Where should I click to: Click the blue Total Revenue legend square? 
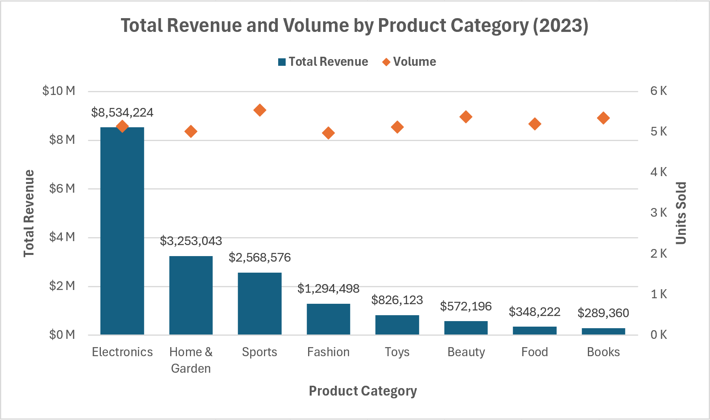(x=282, y=62)
